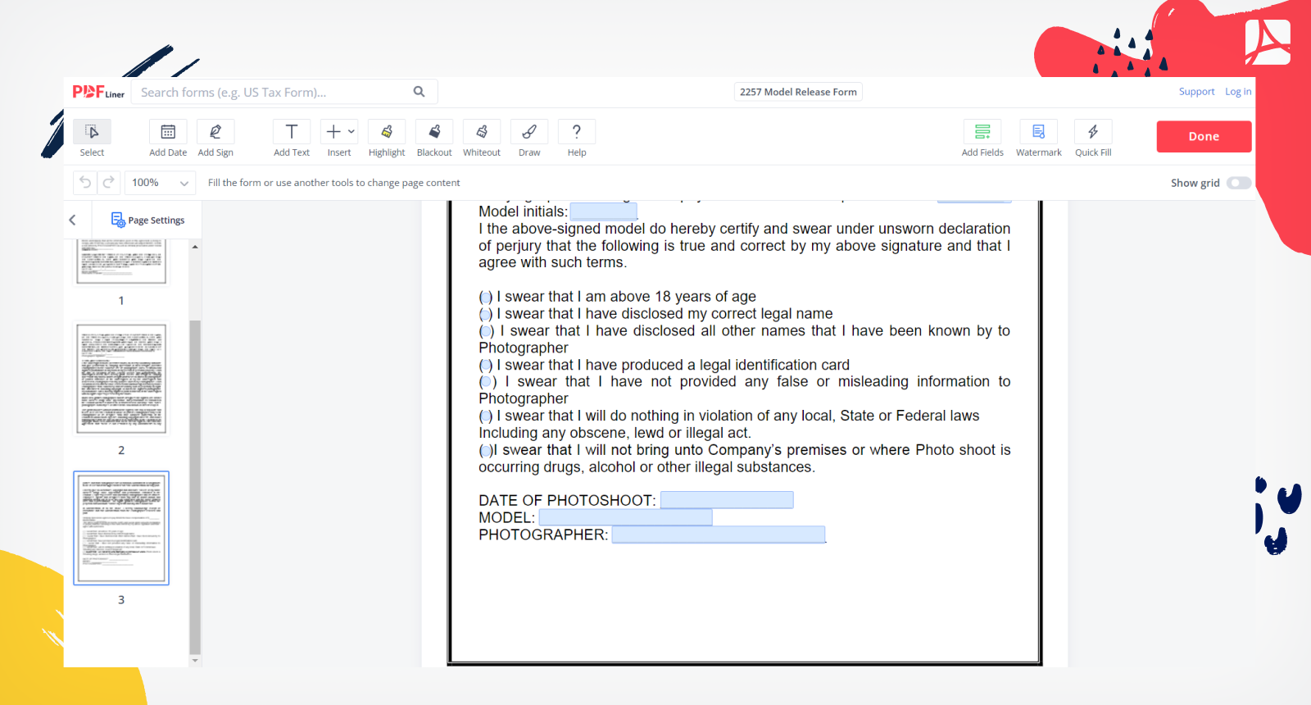Image resolution: width=1311 pixels, height=705 pixels.
Task: Click the DATE OF PHOTOSHOOT input field
Action: tap(727, 500)
